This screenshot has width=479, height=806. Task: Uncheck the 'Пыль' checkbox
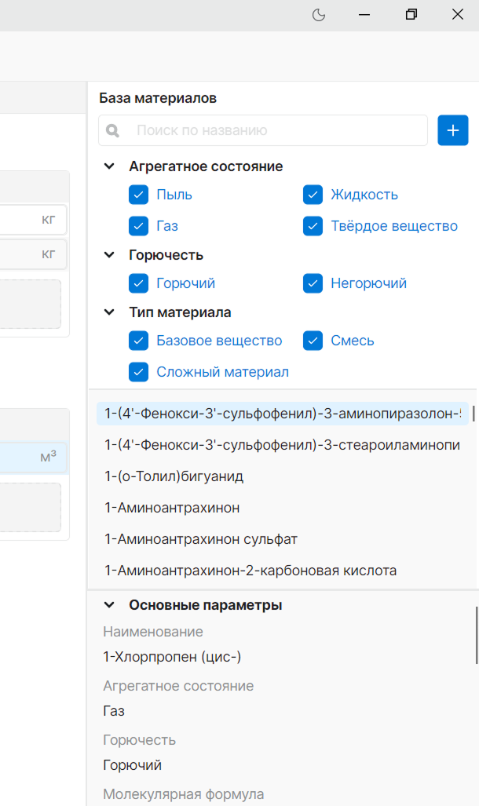click(138, 195)
